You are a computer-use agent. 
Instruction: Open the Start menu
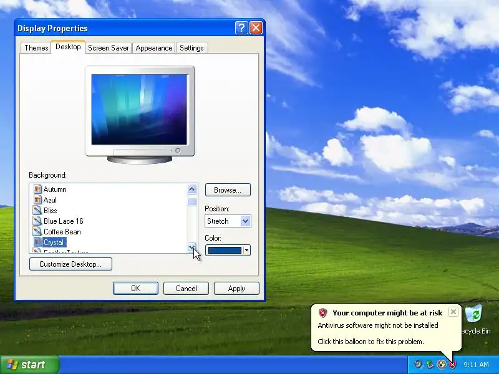click(x=30, y=365)
